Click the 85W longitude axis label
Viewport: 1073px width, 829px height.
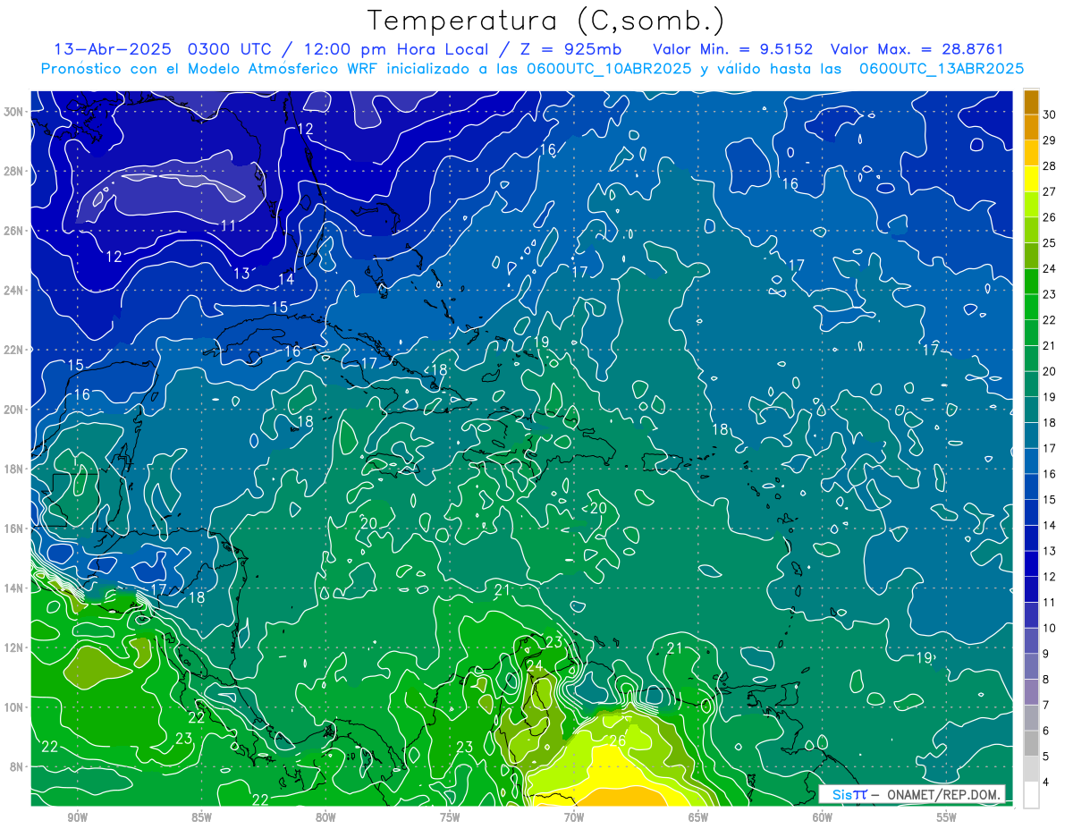201,817
